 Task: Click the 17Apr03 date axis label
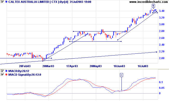[x=72, y=66]
